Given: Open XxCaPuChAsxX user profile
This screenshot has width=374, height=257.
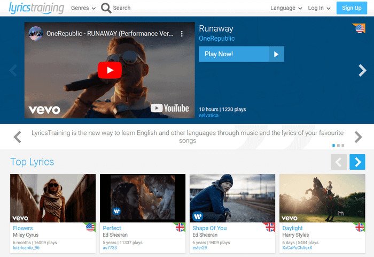Looking at the screenshot, I should [297, 248].
